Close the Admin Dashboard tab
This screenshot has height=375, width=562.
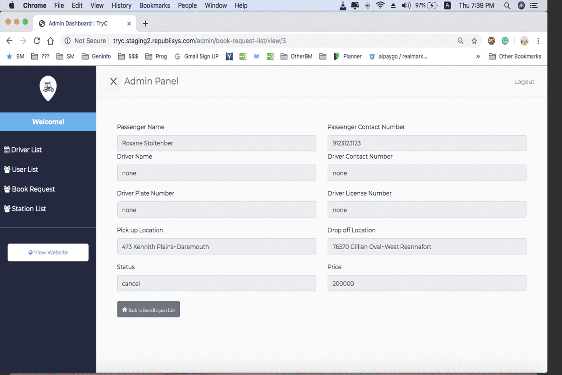[129, 24]
